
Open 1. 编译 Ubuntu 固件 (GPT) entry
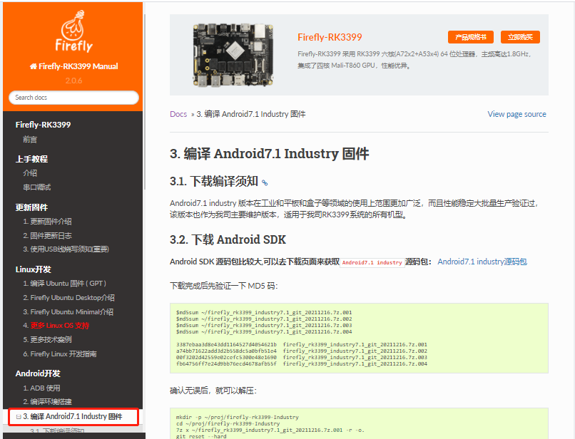click(64, 283)
